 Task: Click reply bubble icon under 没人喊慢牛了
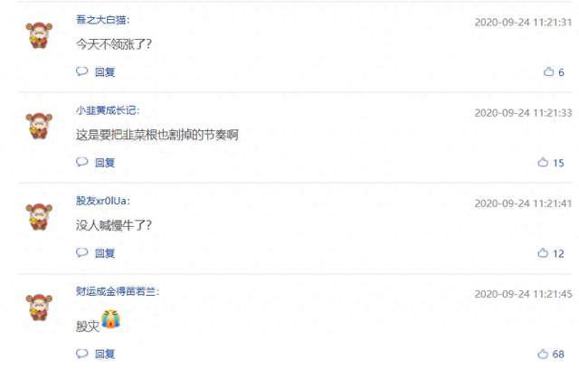(x=82, y=252)
